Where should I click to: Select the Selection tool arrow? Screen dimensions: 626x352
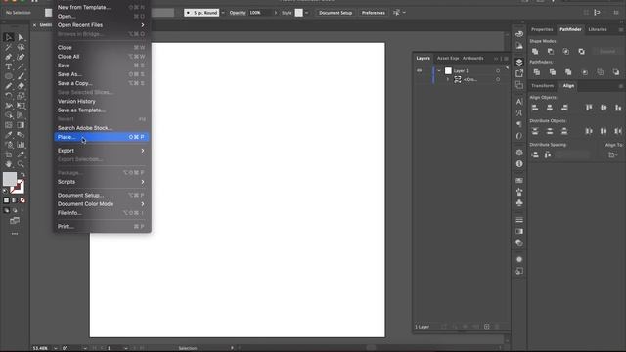[9, 37]
